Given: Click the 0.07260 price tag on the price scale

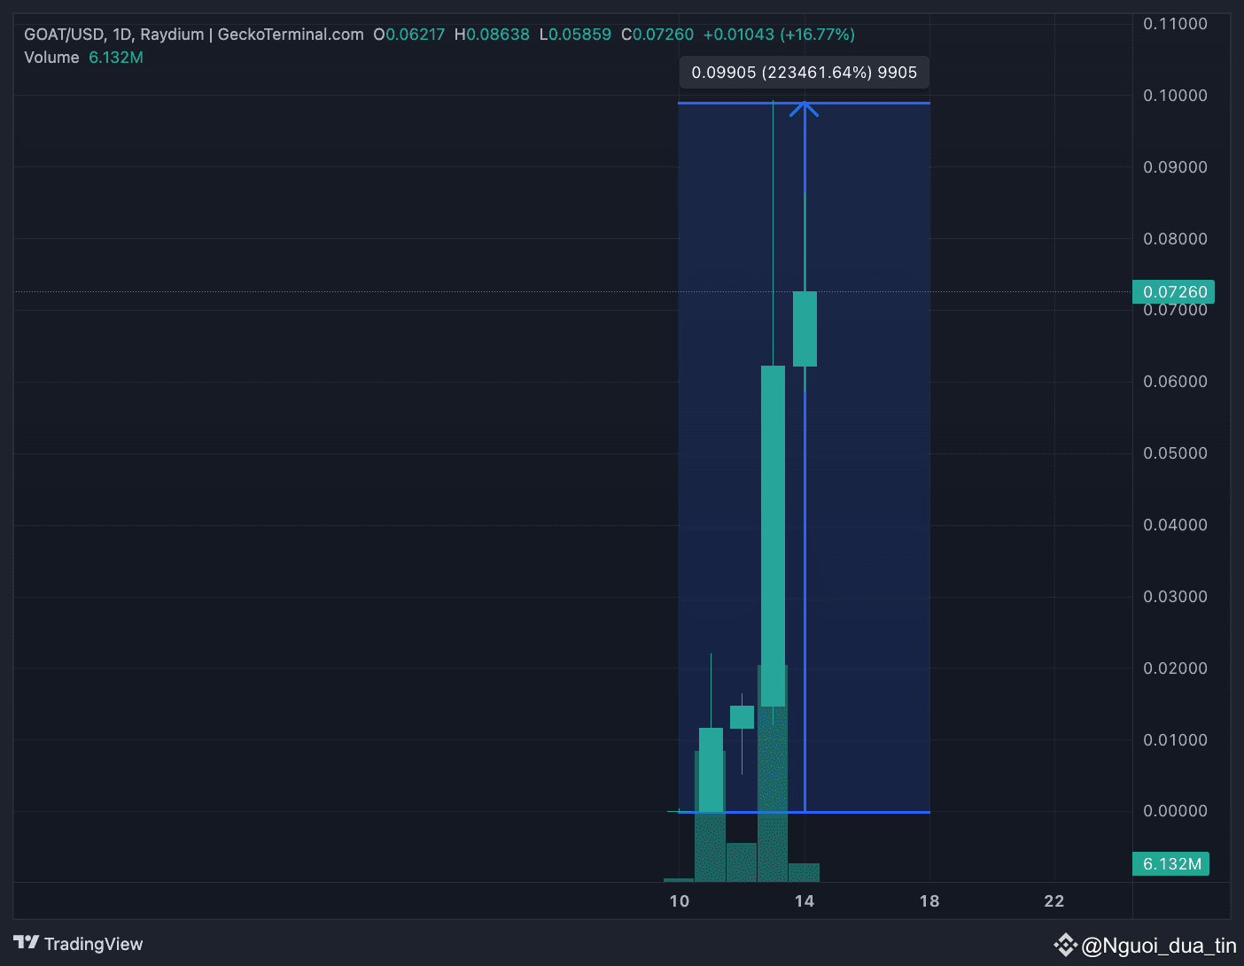Looking at the screenshot, I should [1173, 291].
